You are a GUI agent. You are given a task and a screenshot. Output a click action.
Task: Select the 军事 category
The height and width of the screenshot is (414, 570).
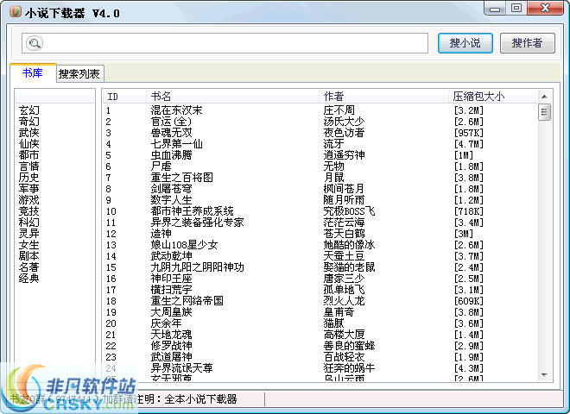[x=29, y=189]
